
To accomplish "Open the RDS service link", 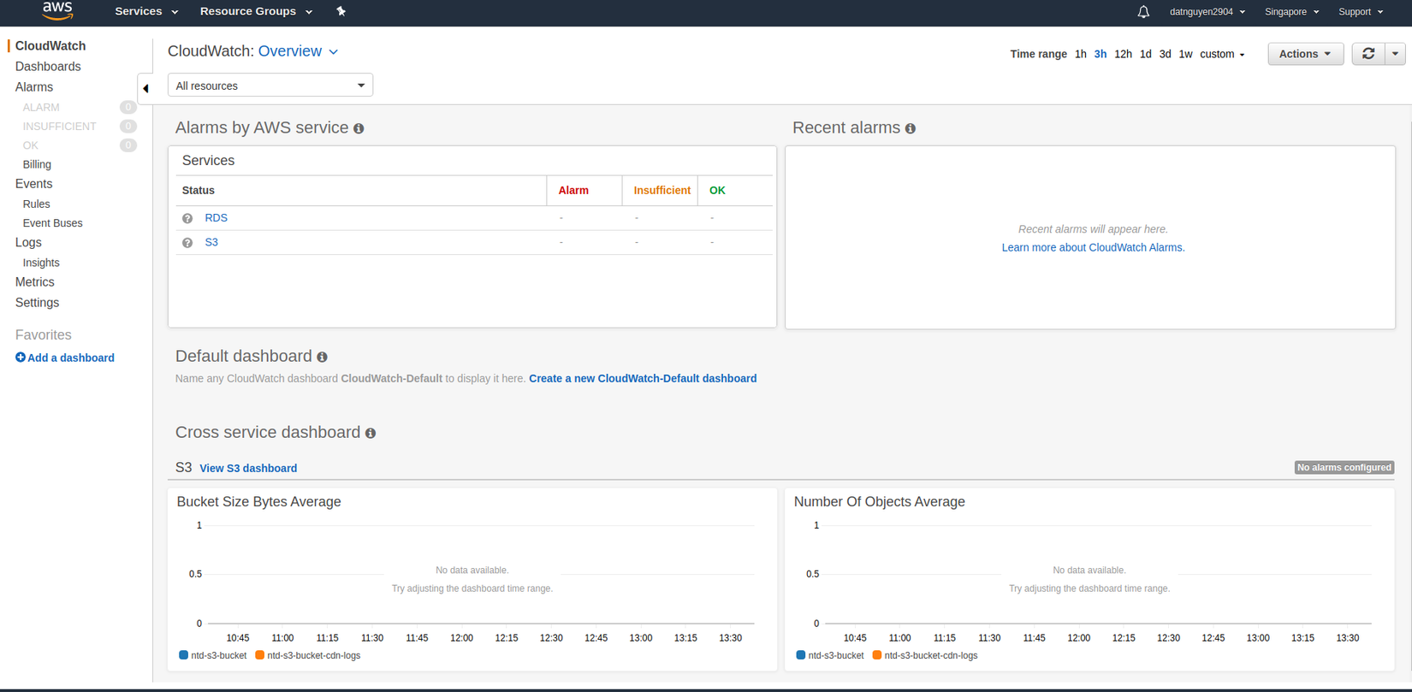I will point(216,218).
